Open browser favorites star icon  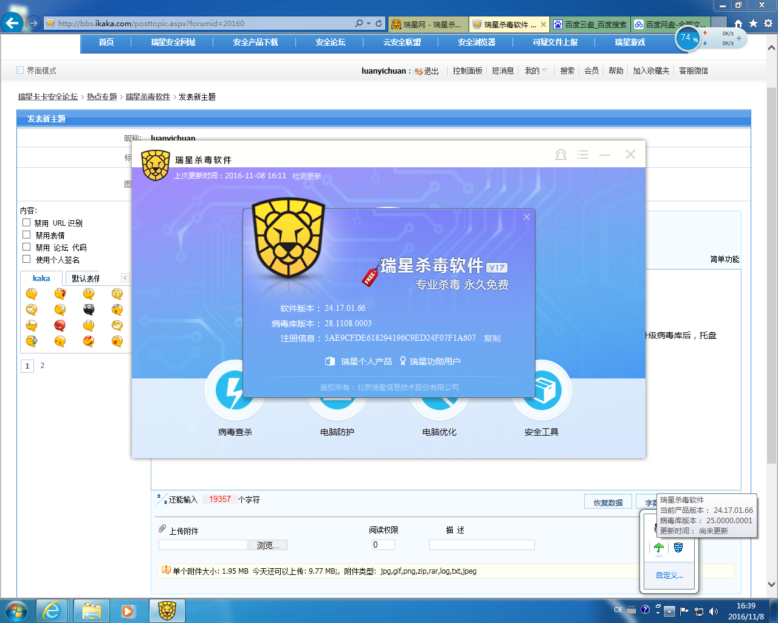pyautogui.click(x=753, y=23)
